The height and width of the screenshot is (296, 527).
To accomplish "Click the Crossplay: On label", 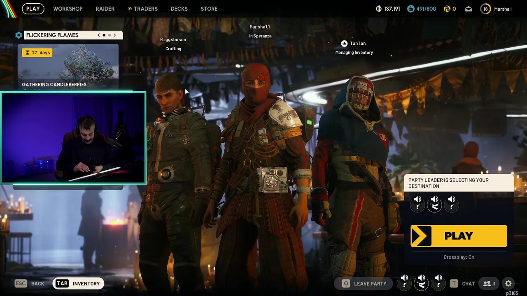I will tap(459, 257).
